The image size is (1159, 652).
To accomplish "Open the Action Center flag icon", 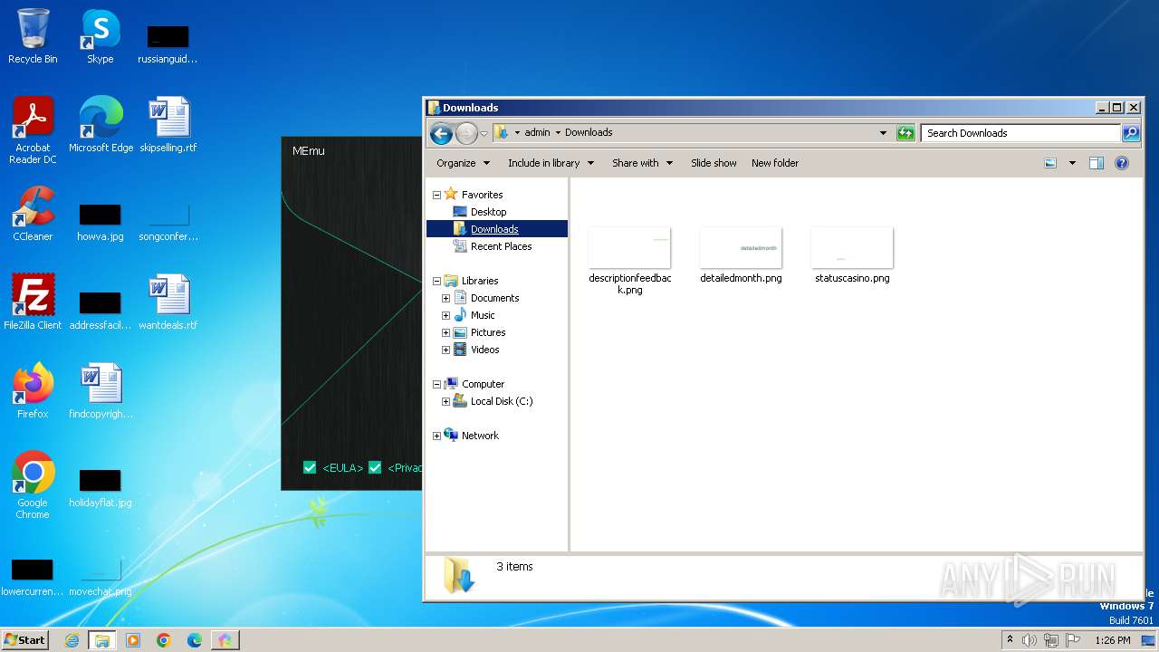I will pyautogui.click(x=1073, y=640).
